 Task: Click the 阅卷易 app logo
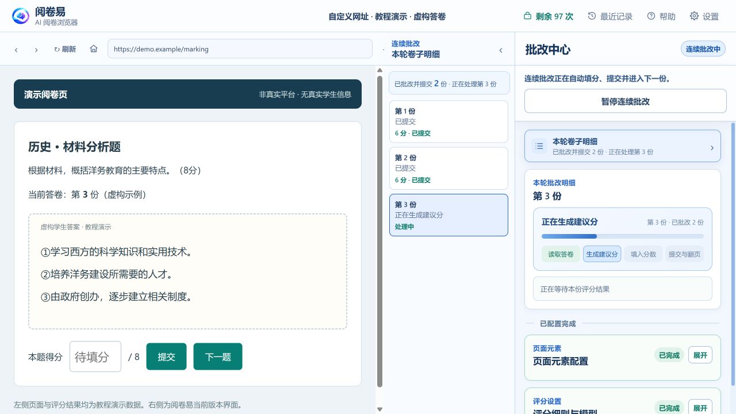[x=21, y=16]
